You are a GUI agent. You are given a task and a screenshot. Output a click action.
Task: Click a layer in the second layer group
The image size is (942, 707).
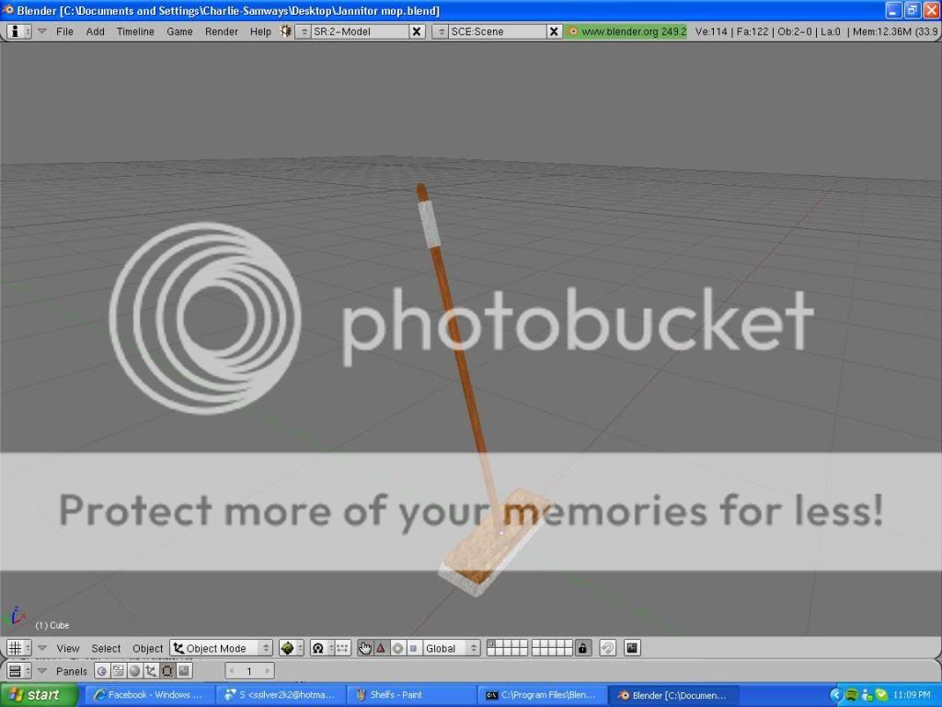[x=552, y=648]
